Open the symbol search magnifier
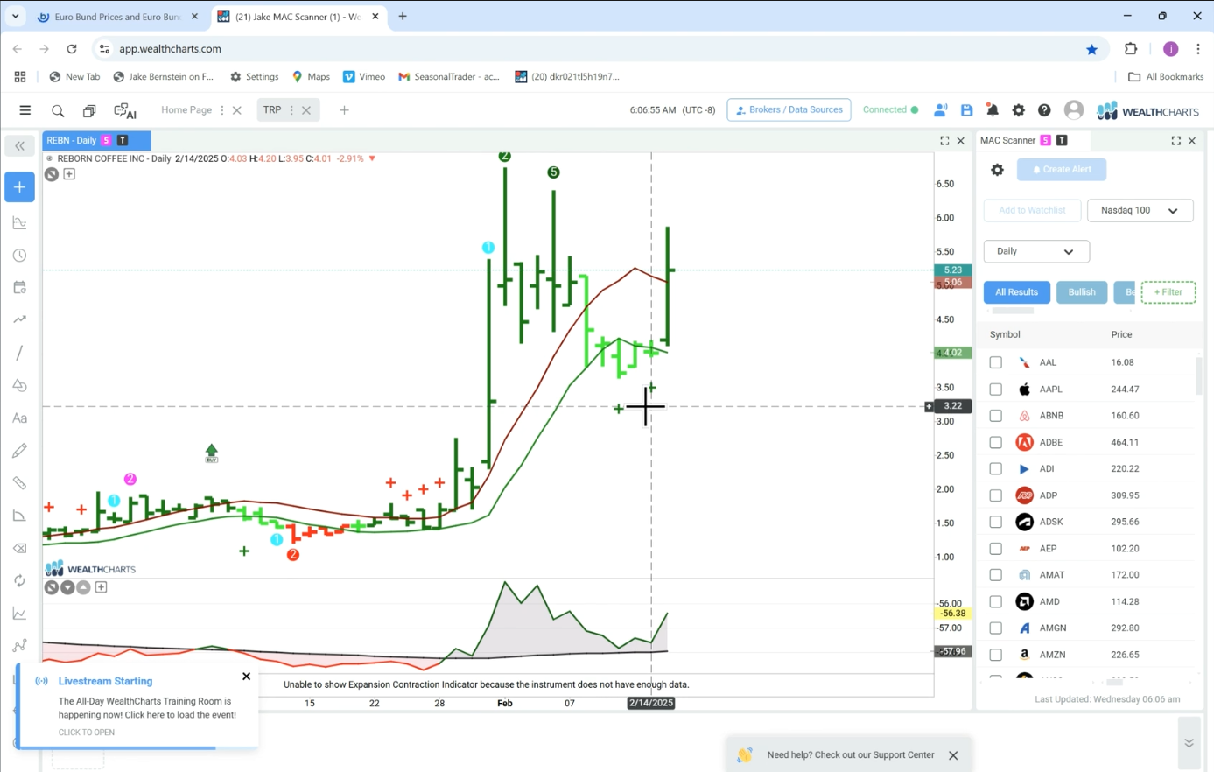Viewport: 1214px width, 772px height. click(58, 110)
